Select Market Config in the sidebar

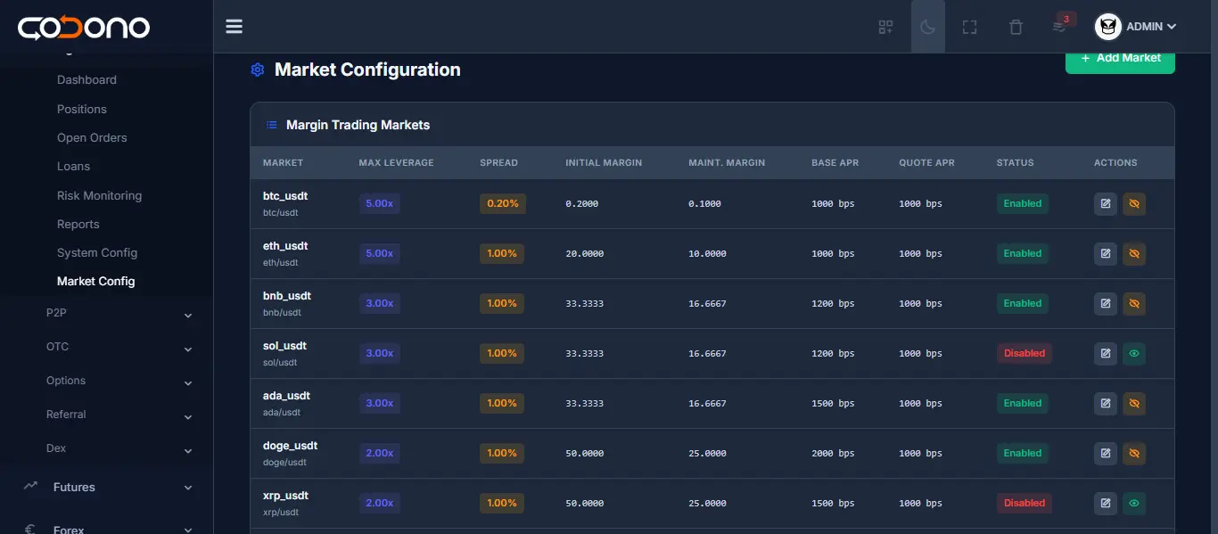pyautogui.click(x=96, y=281)
